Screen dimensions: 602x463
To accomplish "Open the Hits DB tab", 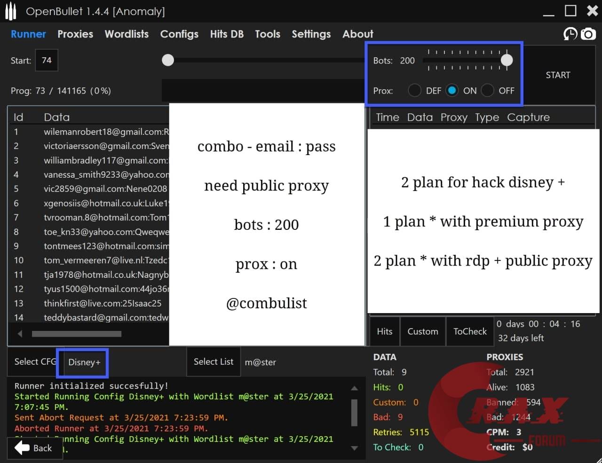I will pyautogui.click(x=227, y=34).
